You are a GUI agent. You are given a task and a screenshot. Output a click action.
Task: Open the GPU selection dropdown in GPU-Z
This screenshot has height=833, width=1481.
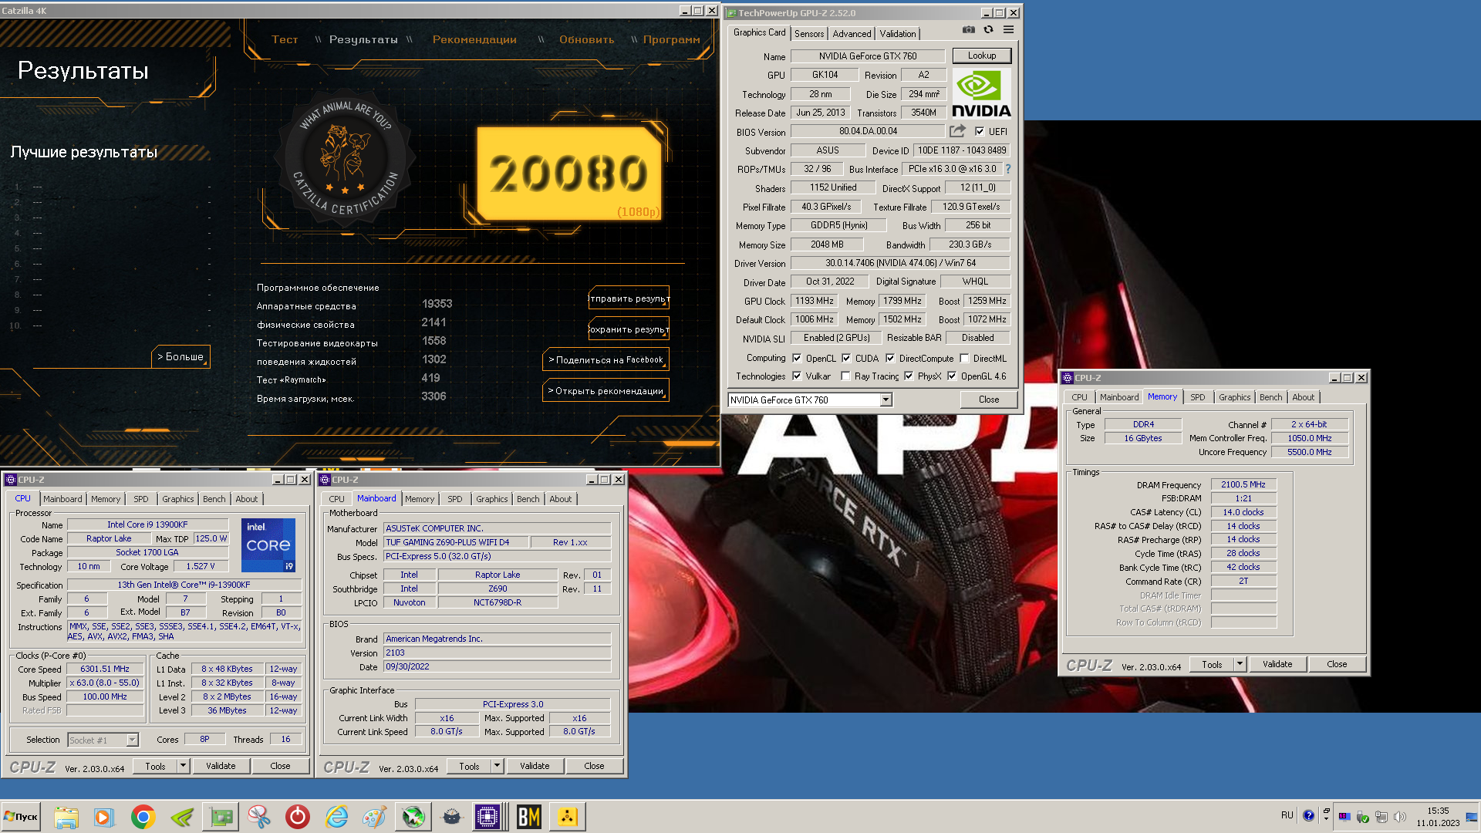(886, 400)
